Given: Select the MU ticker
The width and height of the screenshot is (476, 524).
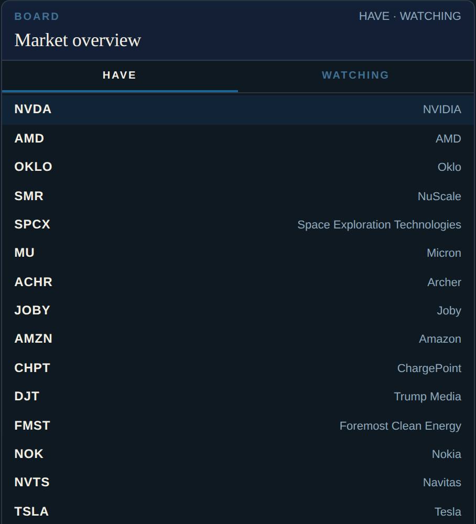Looking at the screenshot, I should [25, 253].
